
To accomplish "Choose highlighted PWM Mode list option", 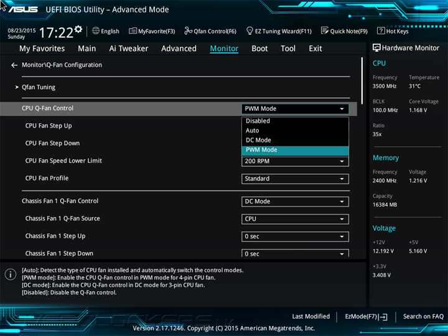I will tap(295, 150).
